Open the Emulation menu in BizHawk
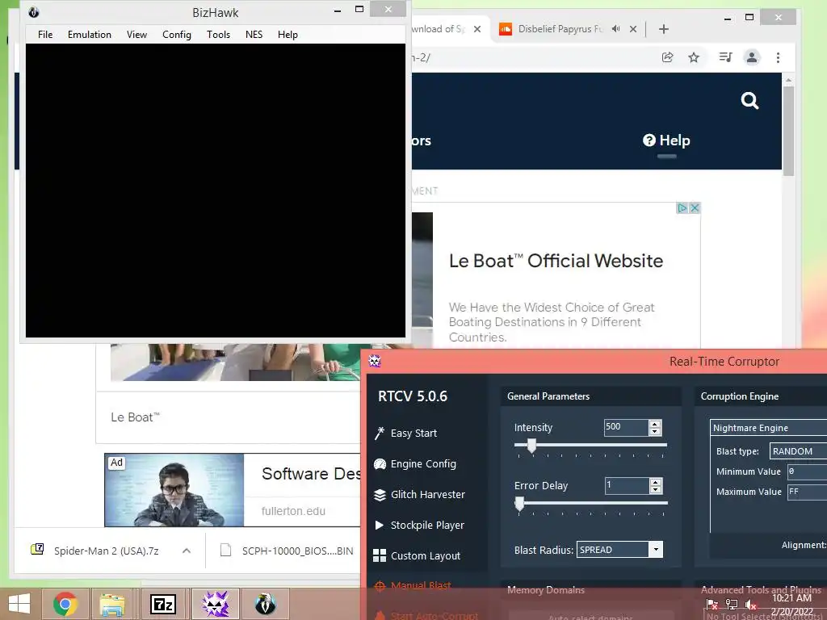827x620 pixels. coord(89,34)
